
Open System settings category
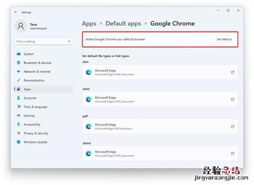point(29,54)
